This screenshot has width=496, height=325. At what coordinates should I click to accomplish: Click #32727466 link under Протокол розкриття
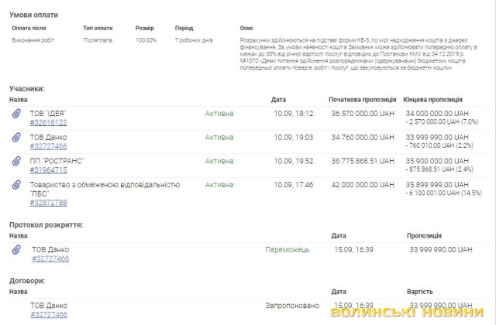click(50, 258)
